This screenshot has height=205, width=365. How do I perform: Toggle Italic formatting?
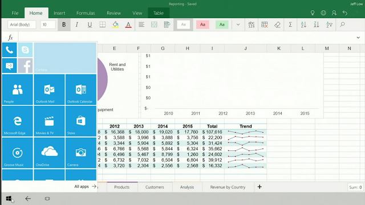click(76, 24)
